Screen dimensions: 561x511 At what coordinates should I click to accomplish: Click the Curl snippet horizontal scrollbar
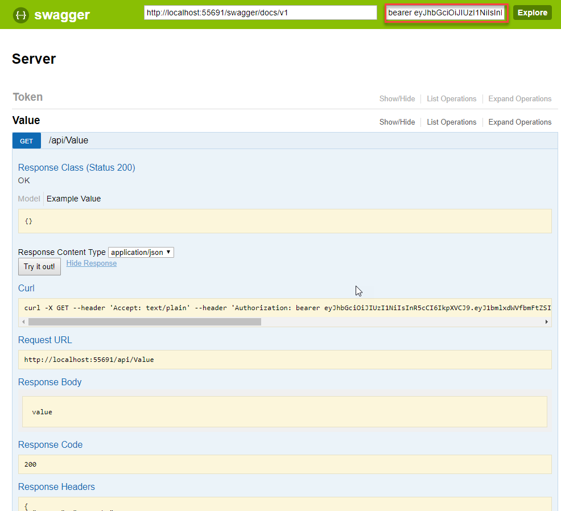point(142,322)
